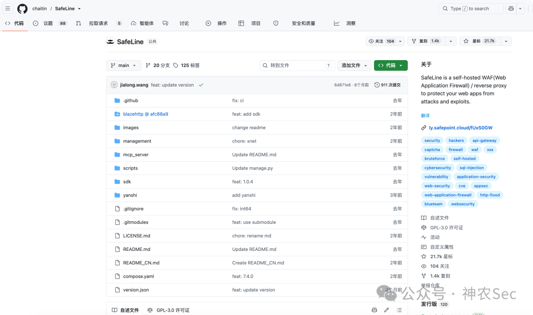Open the 911 次提交 history link
Viewport: 533px width, 315px height.
point(387,85)
